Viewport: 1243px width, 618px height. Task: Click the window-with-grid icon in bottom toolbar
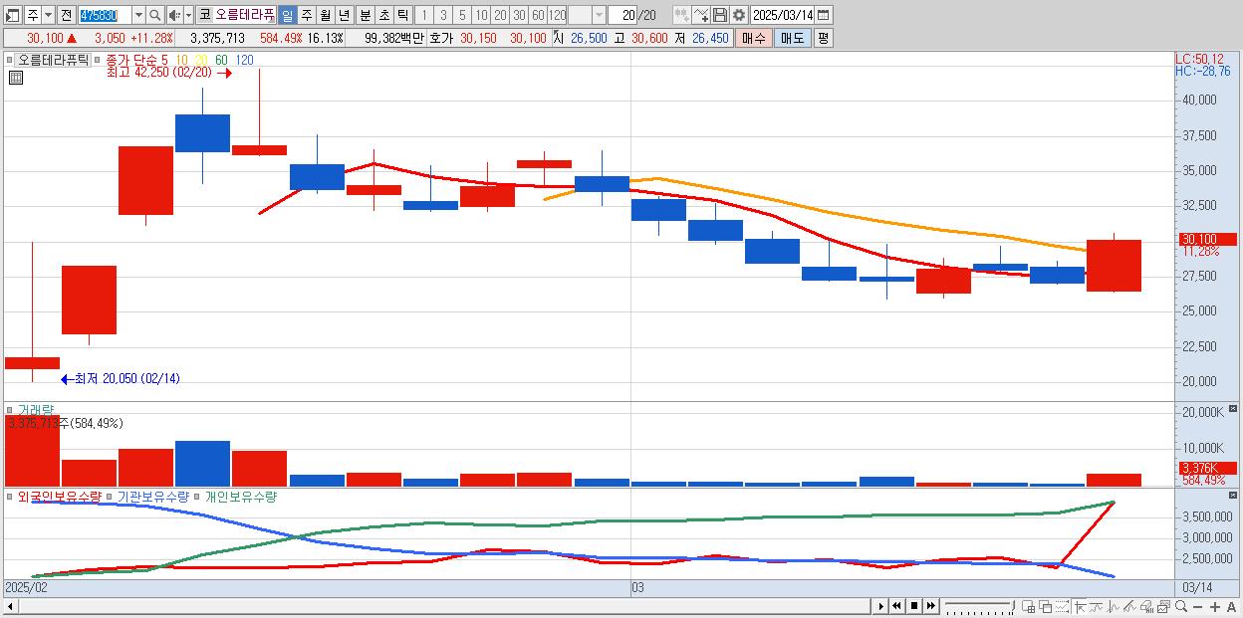click(1028, 607)
